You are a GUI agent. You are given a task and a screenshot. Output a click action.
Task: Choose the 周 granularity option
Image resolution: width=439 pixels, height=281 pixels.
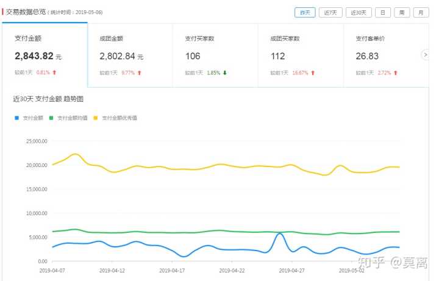tap(402, 12)
